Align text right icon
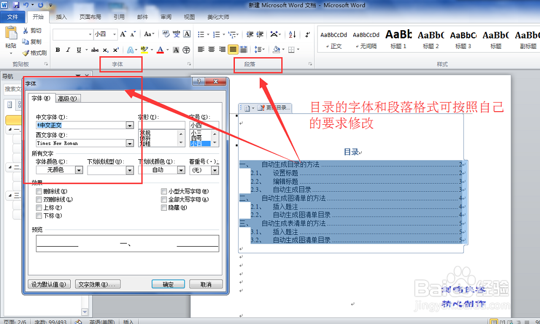540x324 pixels. [222, 50]
